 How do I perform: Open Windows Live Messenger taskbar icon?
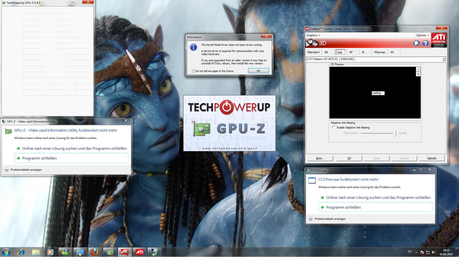click(65, 252)
